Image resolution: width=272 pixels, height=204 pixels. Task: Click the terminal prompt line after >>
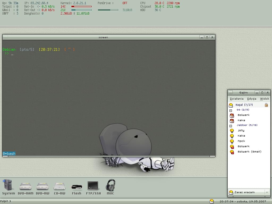[x=12, y=54]
